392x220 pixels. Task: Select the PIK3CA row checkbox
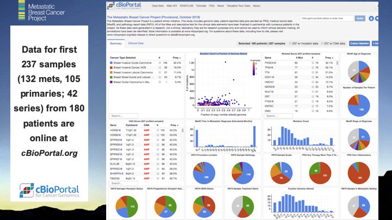[x=313, y=63]
